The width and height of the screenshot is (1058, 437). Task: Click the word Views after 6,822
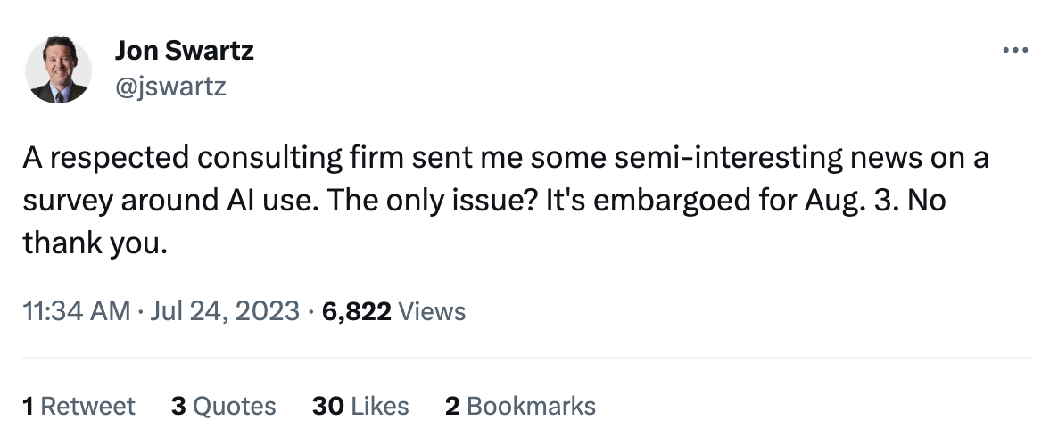[x=432, y=311]
